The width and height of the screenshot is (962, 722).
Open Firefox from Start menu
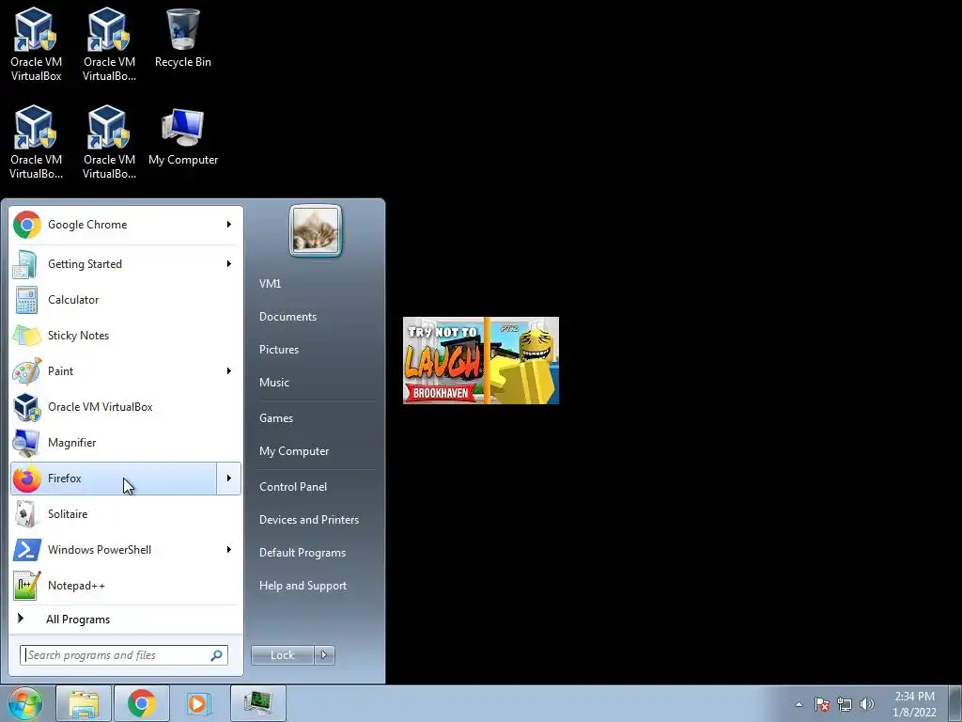coord(114,479)
